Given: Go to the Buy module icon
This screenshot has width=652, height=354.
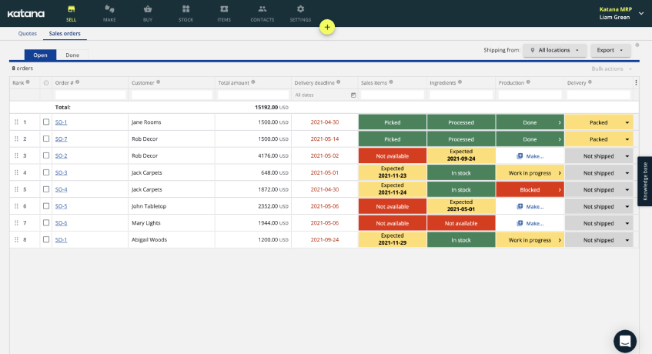Looking at the screenshot, I should [x=148, y=9].
